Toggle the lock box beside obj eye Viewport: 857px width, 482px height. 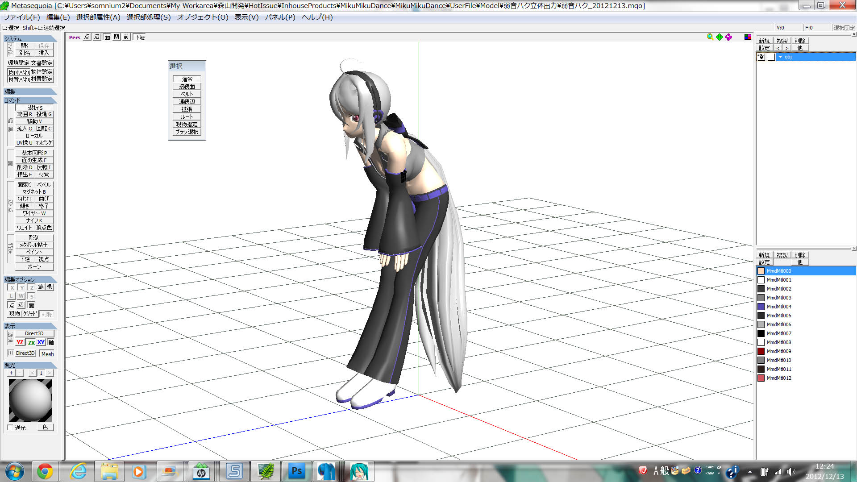pos(770,57)
